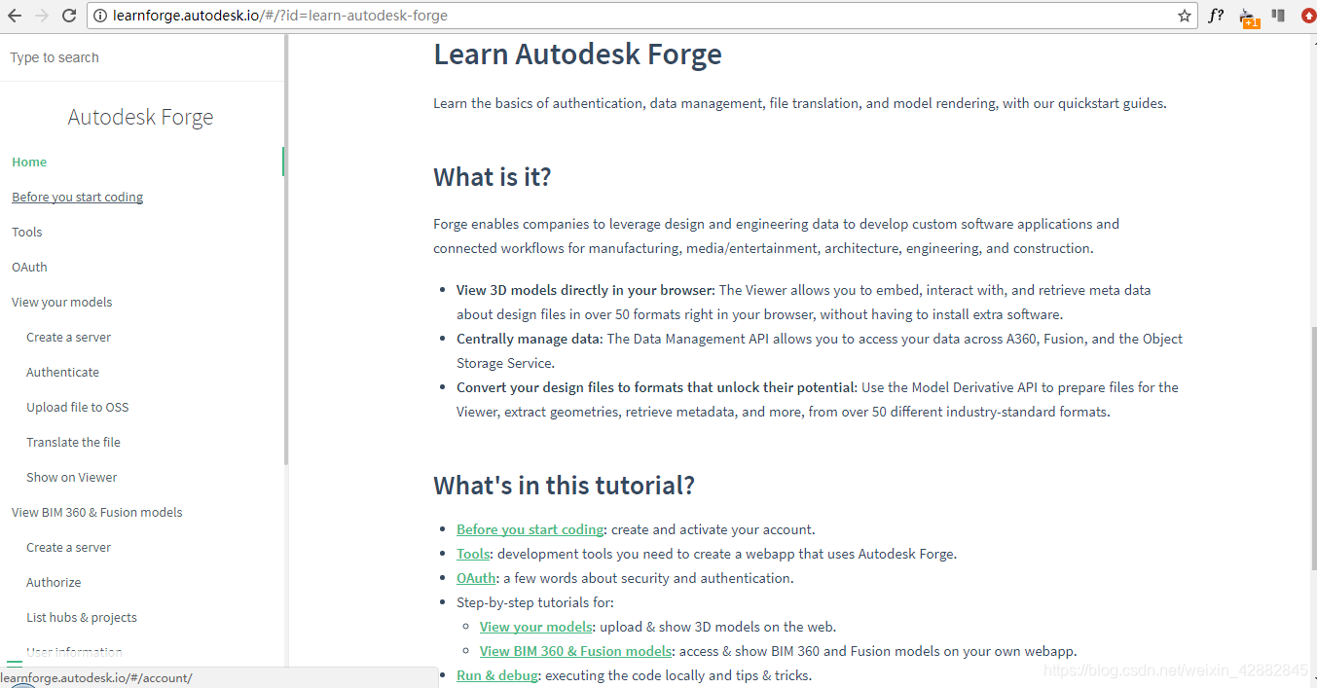
Task: Click the gray two-bar extension icon
Action: tap(1278, 16)
